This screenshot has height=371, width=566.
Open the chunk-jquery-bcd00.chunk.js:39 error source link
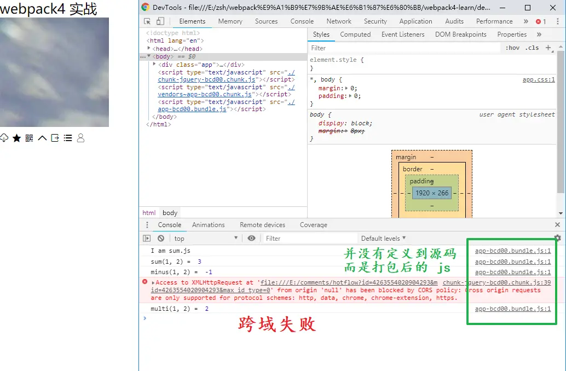(496, 282)
